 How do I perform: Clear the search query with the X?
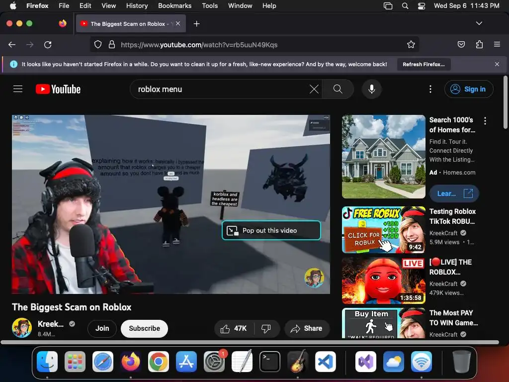point(314,89)
